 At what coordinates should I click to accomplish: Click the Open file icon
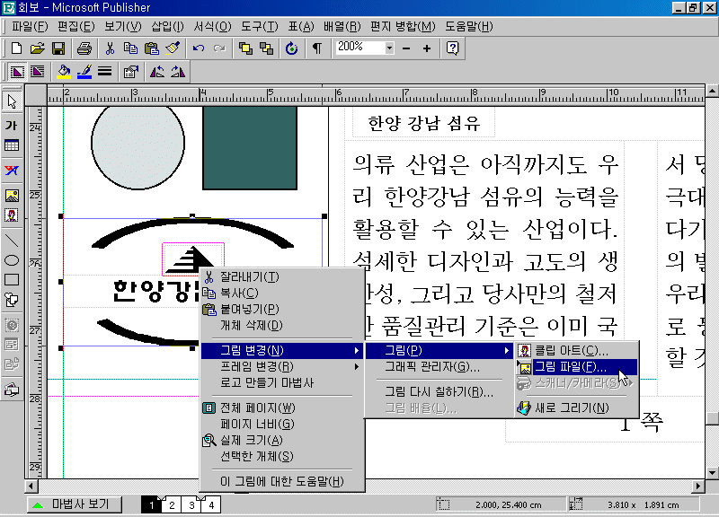(x=38, y=48)
